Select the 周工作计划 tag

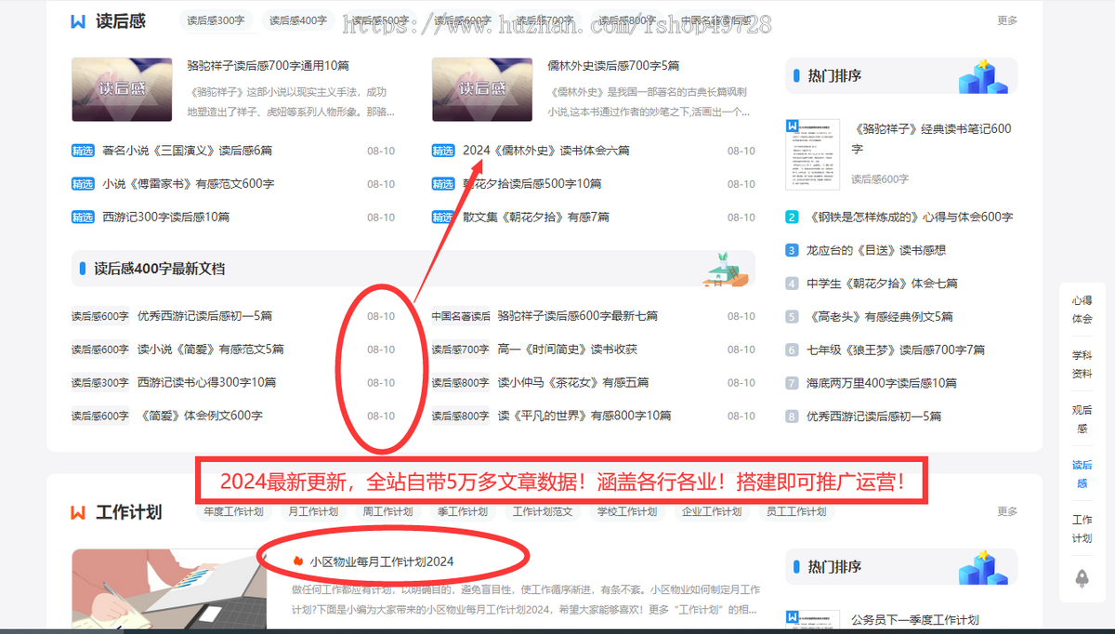tap(387, 511)
